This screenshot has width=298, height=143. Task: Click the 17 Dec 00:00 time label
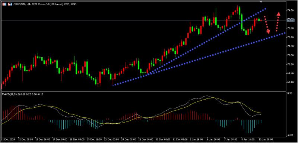[x=60, y=139]
